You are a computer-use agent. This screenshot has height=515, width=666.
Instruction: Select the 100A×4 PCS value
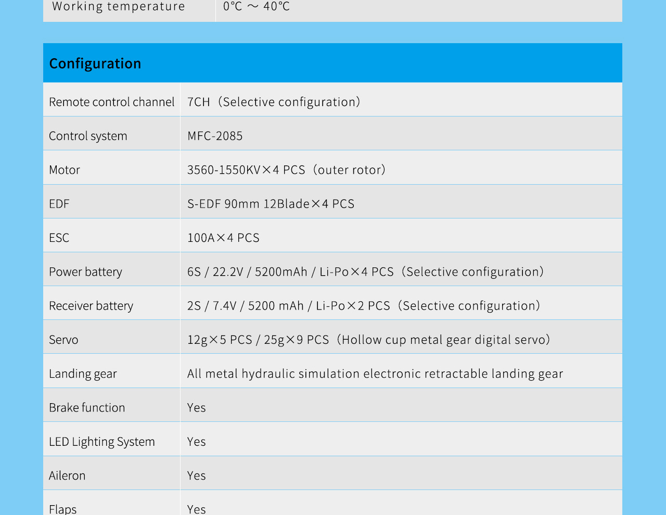tap(223, 238)
